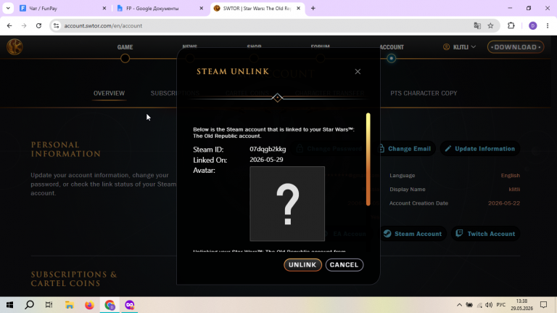Click the Twitch Account button
Screen dimensions: 557x313
tap(486, 234)
